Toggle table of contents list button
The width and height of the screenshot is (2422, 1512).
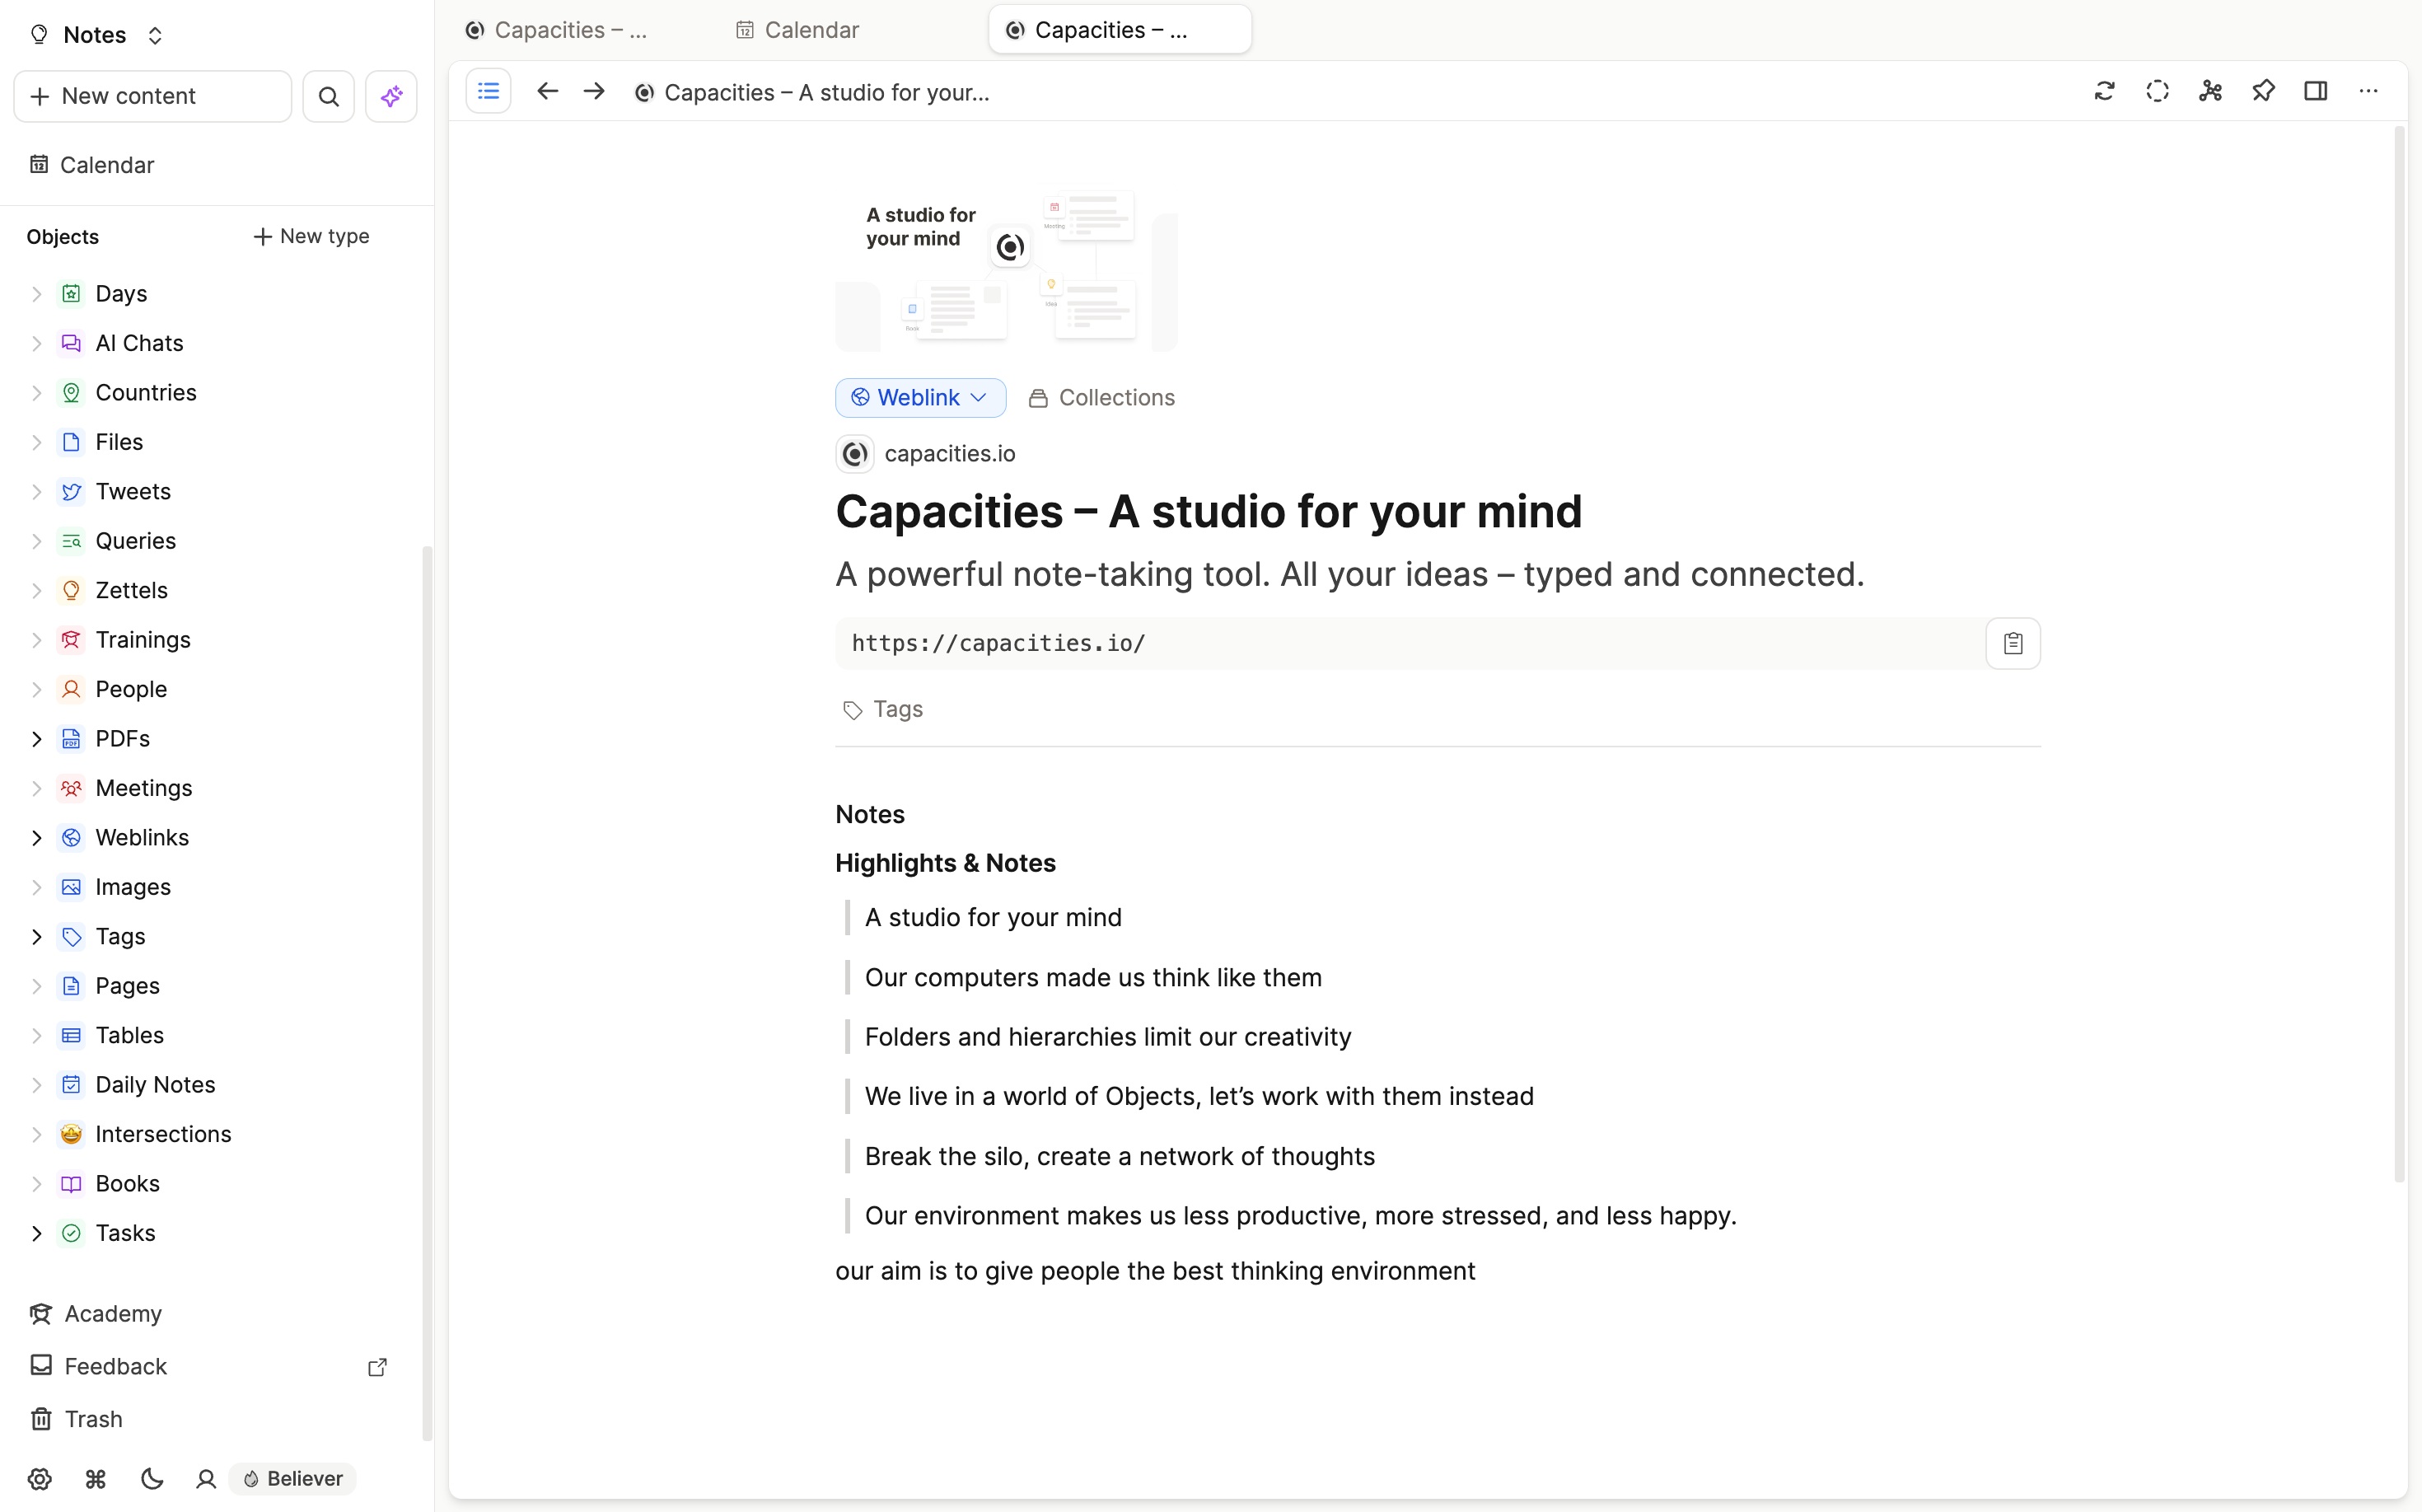tap(488, 91)
